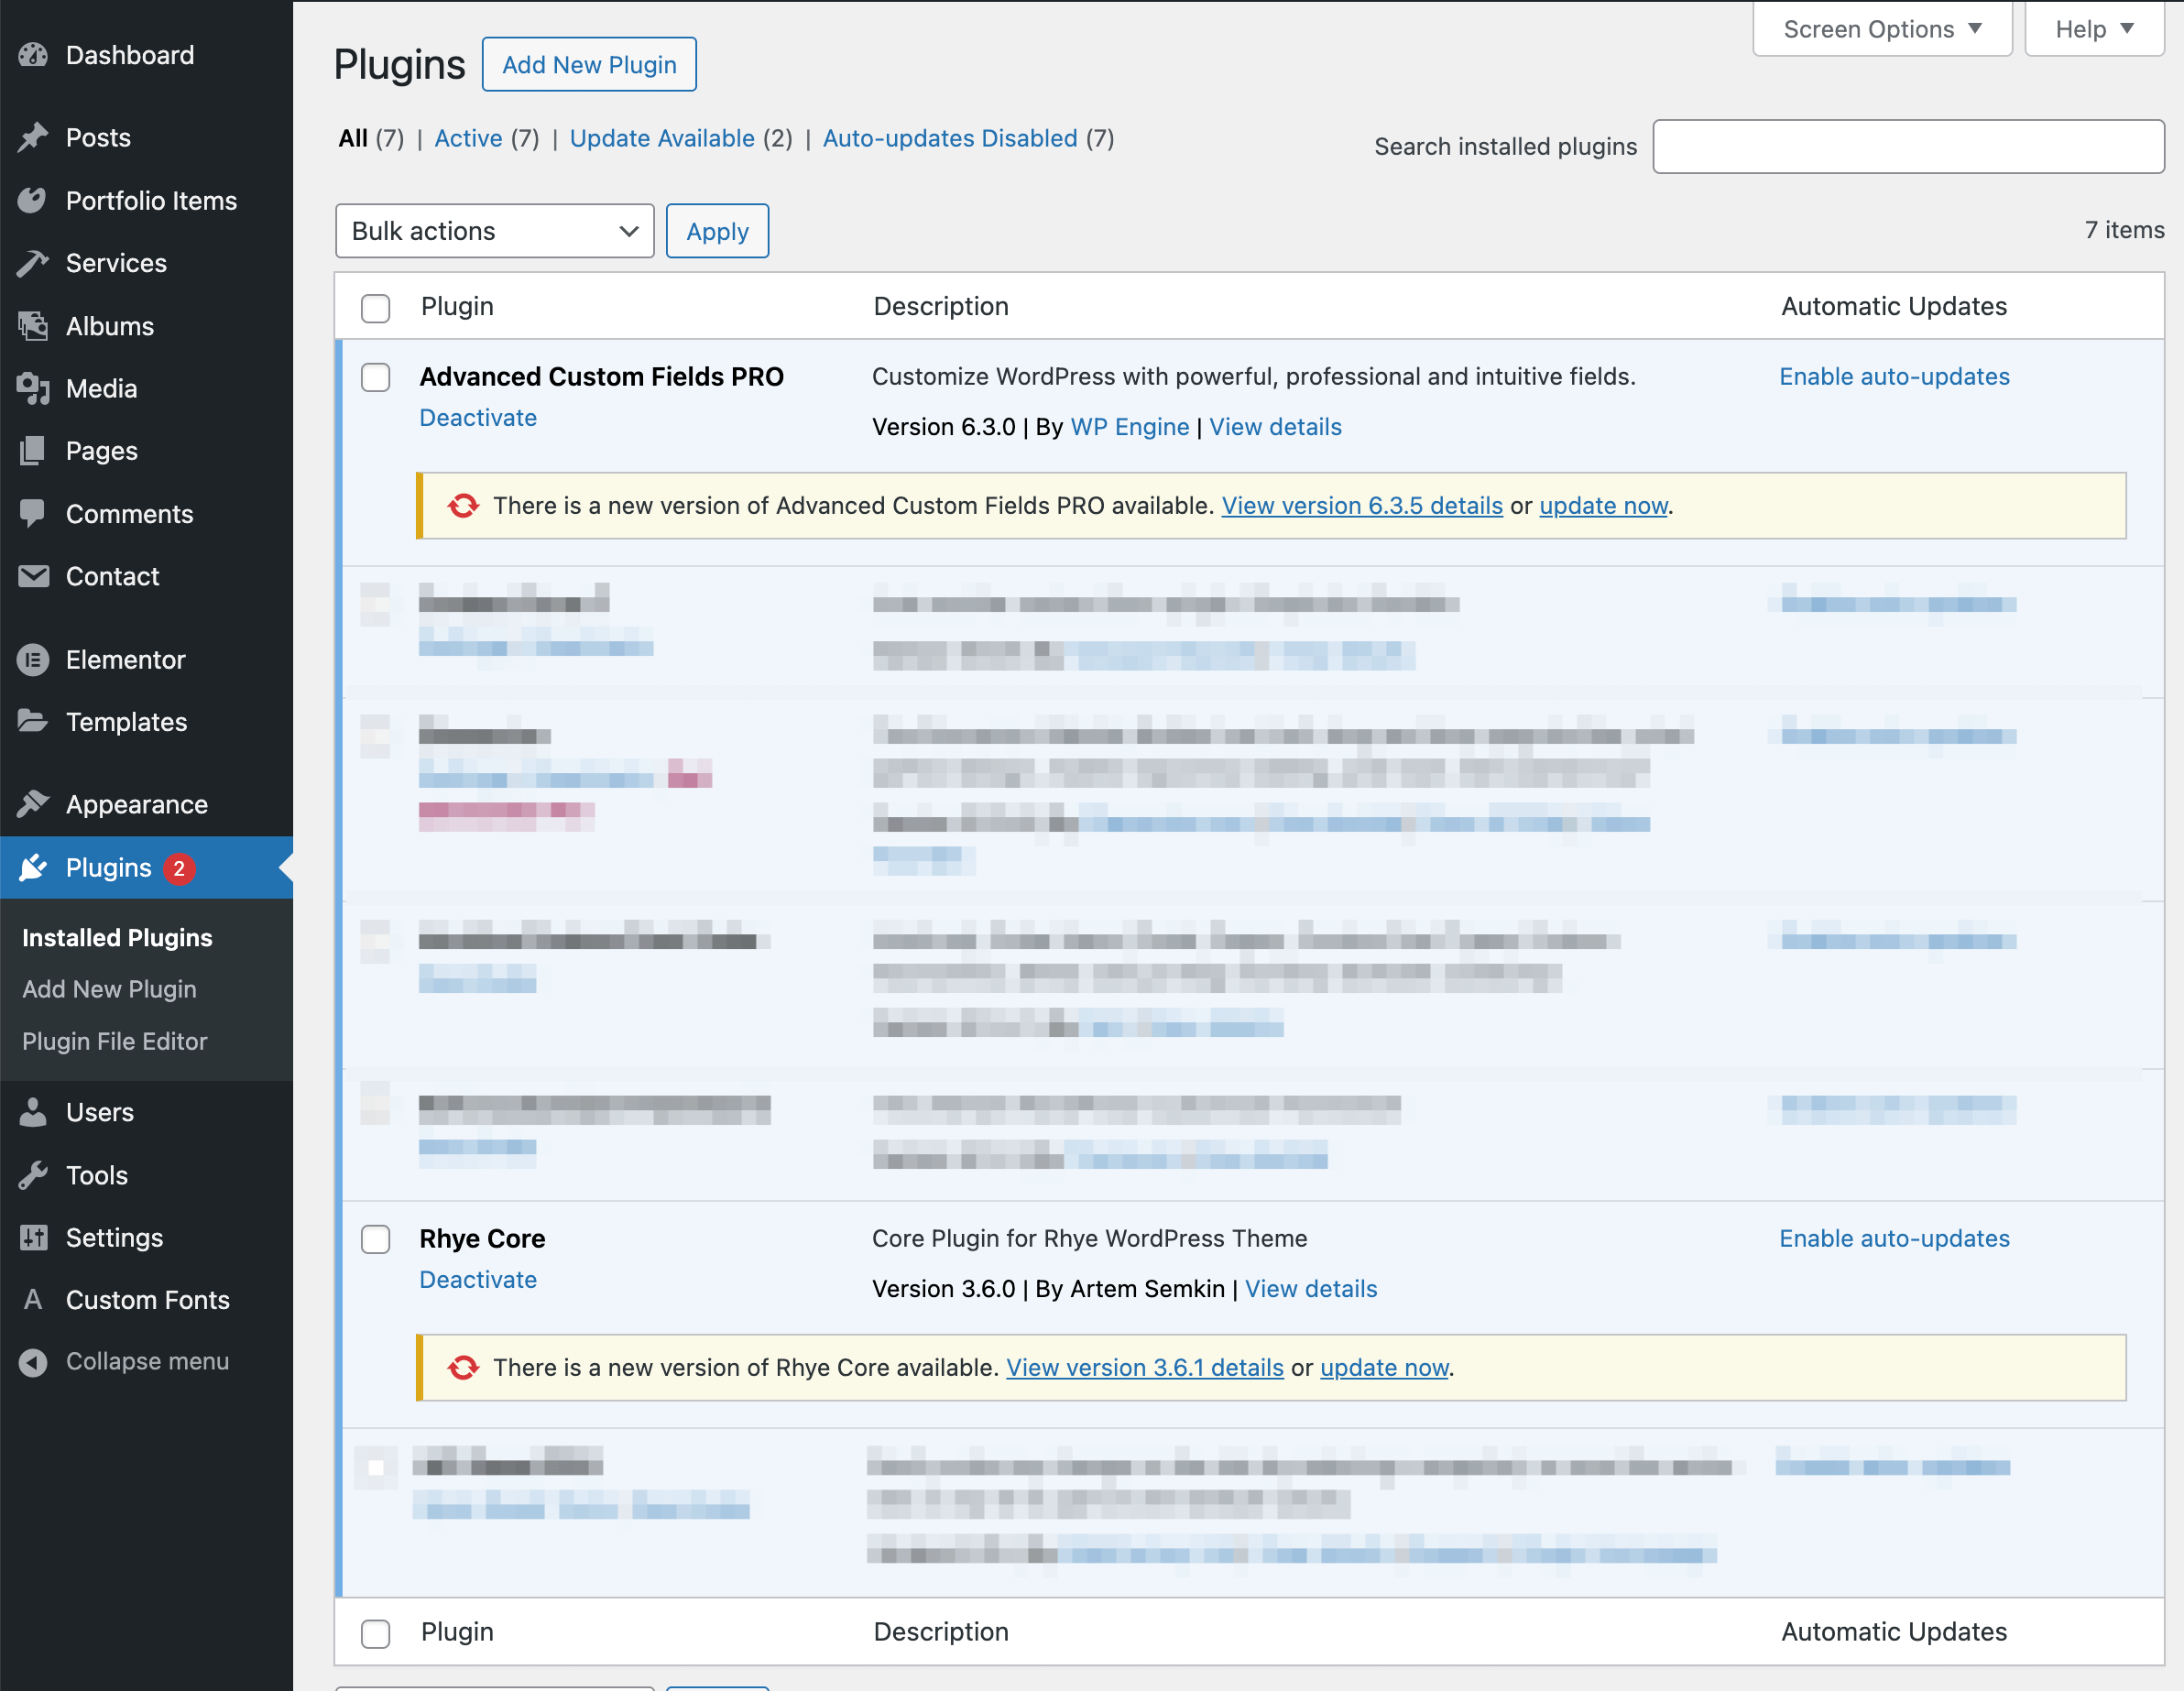The height and width of the screenshot is (1691, 2184).
Task: Click update now for Rhye Core
Action: point(1384,1367)
